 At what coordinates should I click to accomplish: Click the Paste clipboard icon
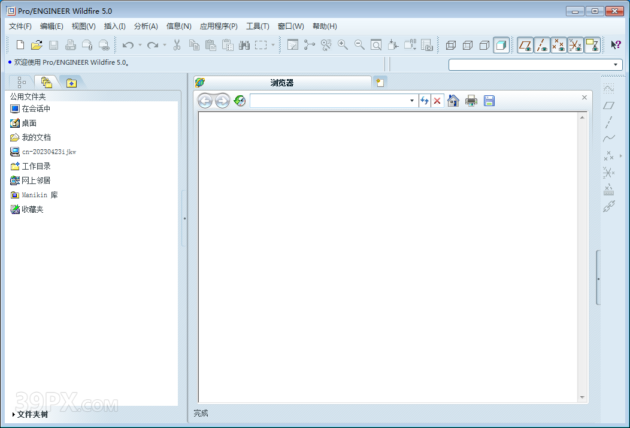pos(211,44)
